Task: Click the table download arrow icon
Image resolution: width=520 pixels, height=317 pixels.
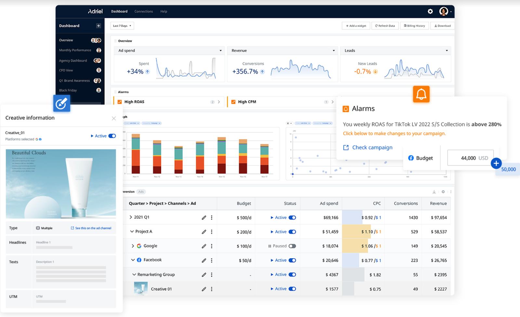Action: click(x=434, y=192)
